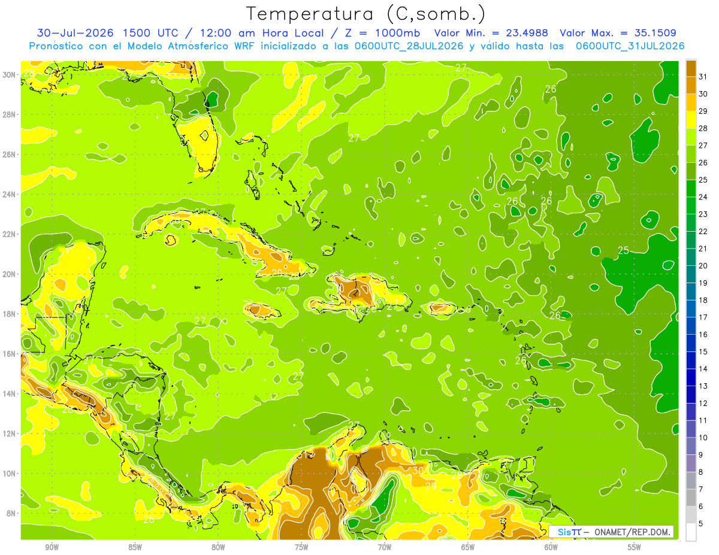Click the 'ONAMET/REP.DOM.' credit text
Screen dimensions: 719x555
632,532
